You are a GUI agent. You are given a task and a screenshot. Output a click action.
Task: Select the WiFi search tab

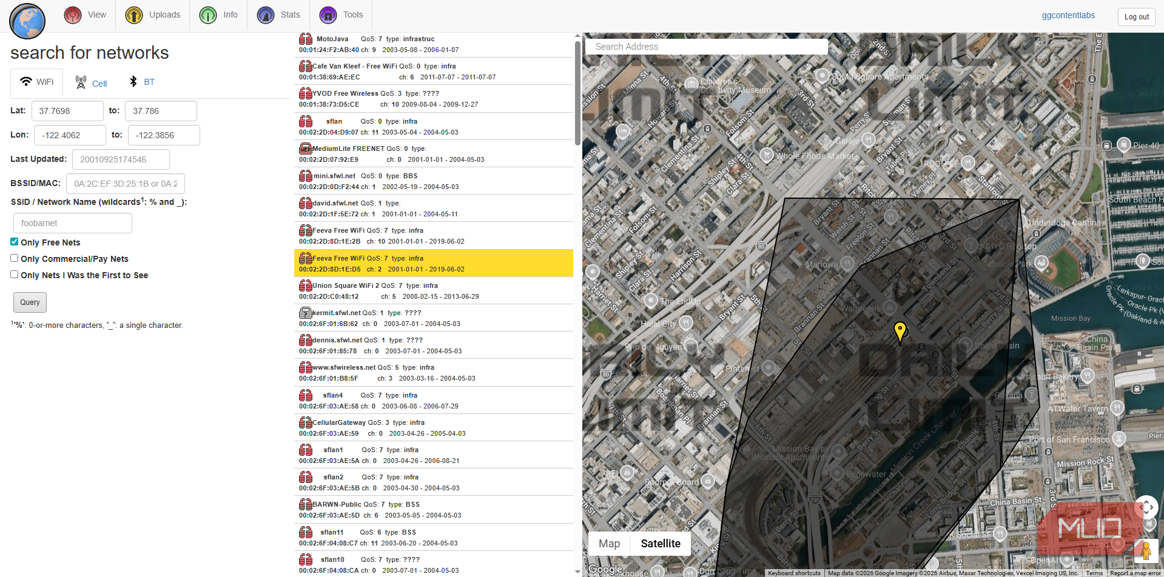point(37,82)
